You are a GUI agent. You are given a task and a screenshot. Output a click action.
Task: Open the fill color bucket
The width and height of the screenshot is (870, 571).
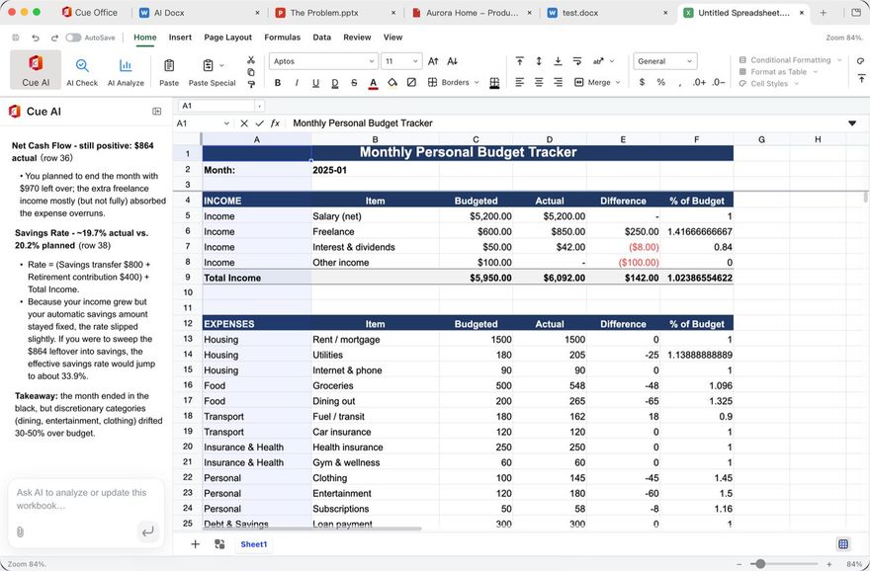[x=392, y=83]
